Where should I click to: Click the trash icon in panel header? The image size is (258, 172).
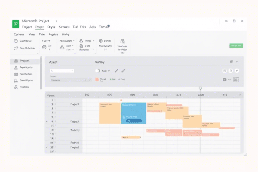(x=231, y=62)
